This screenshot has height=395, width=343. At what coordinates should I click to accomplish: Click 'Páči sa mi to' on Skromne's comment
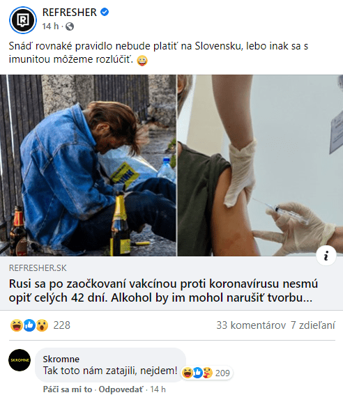pyautogui.click(x=68, y=389)
